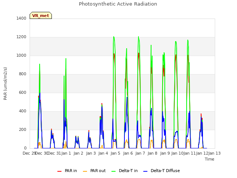Click the 800 y-axis tick label

pyautogui.click(x=23, y=74)
